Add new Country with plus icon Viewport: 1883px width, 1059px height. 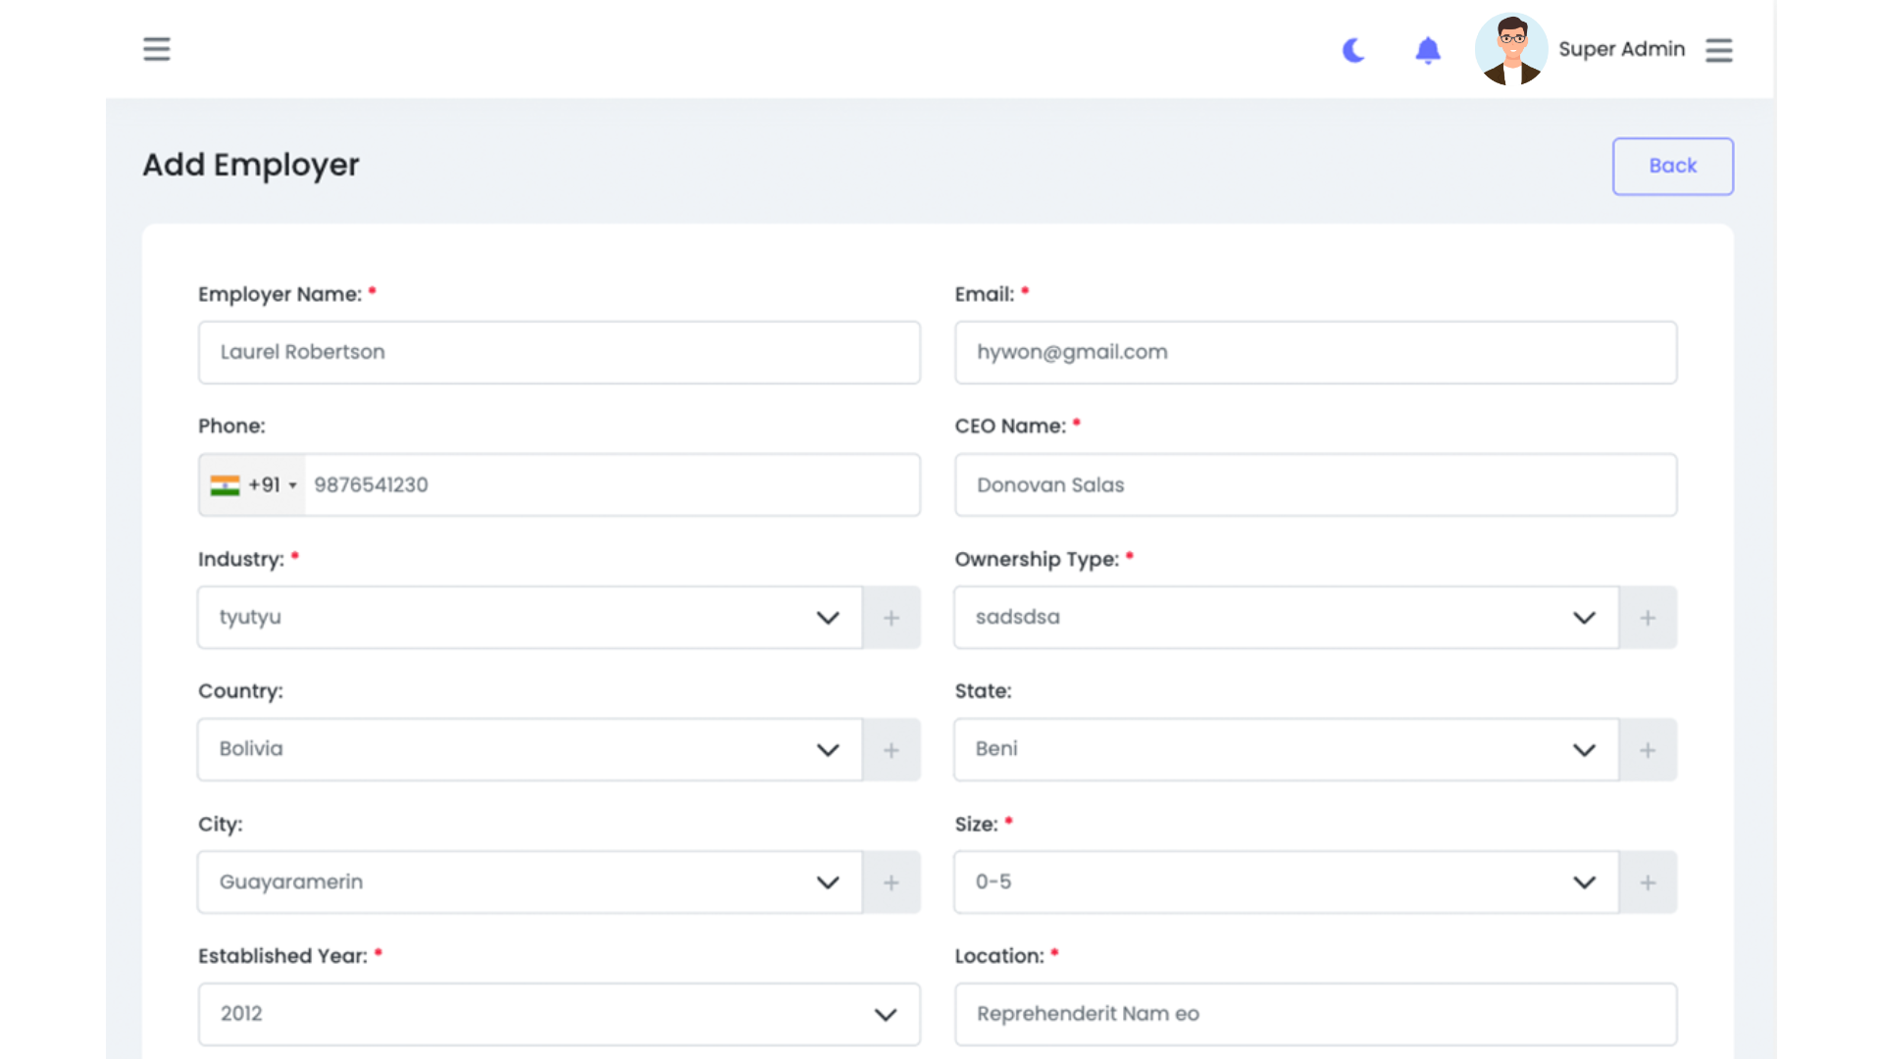(x=891, y=750)
